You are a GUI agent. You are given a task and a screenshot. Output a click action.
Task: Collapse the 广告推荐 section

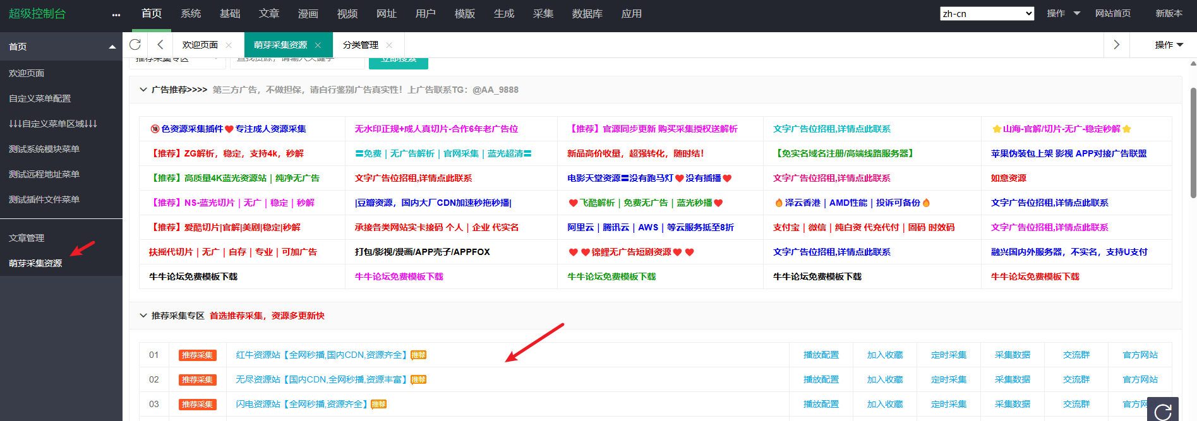point(143,90)
